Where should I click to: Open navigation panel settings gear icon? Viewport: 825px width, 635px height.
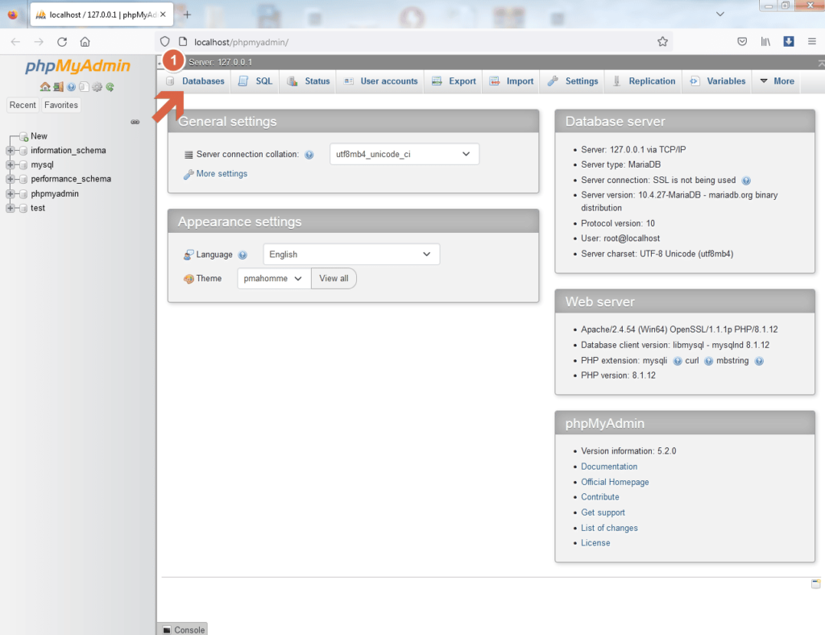coord(97,87)
